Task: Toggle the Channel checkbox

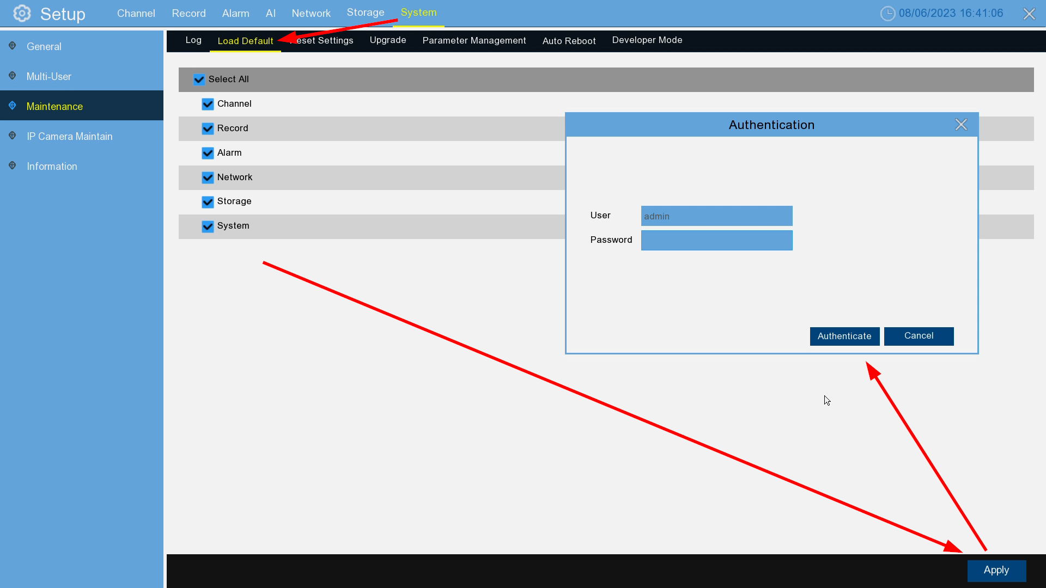Action: pos(208,104)
